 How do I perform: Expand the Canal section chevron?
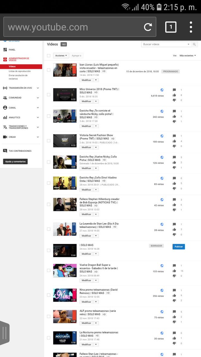38,108
